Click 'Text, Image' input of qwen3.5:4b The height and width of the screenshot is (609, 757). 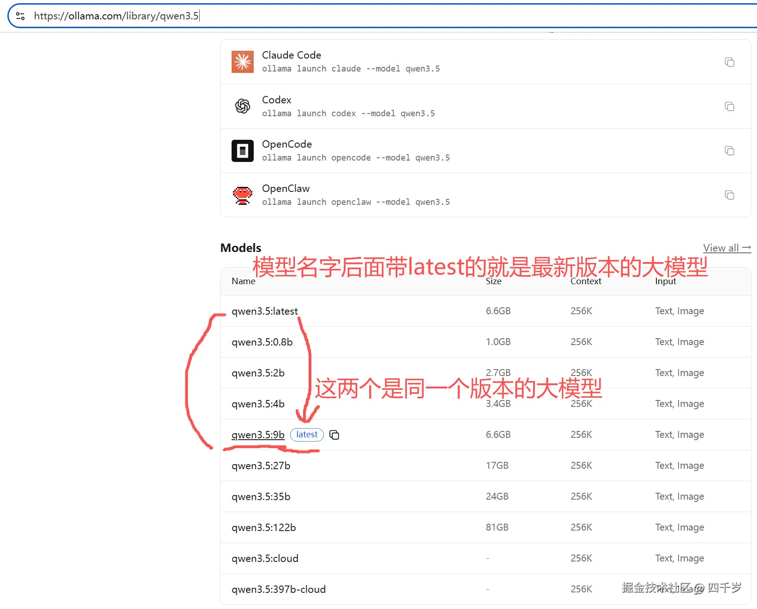680,404
